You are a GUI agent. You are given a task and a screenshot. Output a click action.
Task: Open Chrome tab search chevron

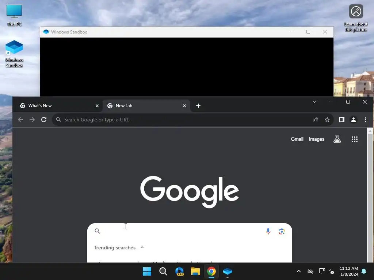(314, 102)
